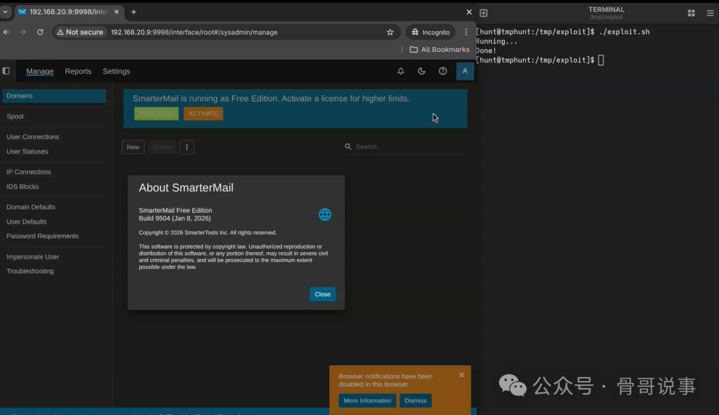
Task: Click the ACTIVATE license button
Action: (x=203, y=114)
